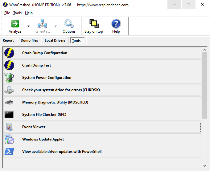Toggle Stay on top
This screenshot has width=210, height=171.
click(94, 26)
